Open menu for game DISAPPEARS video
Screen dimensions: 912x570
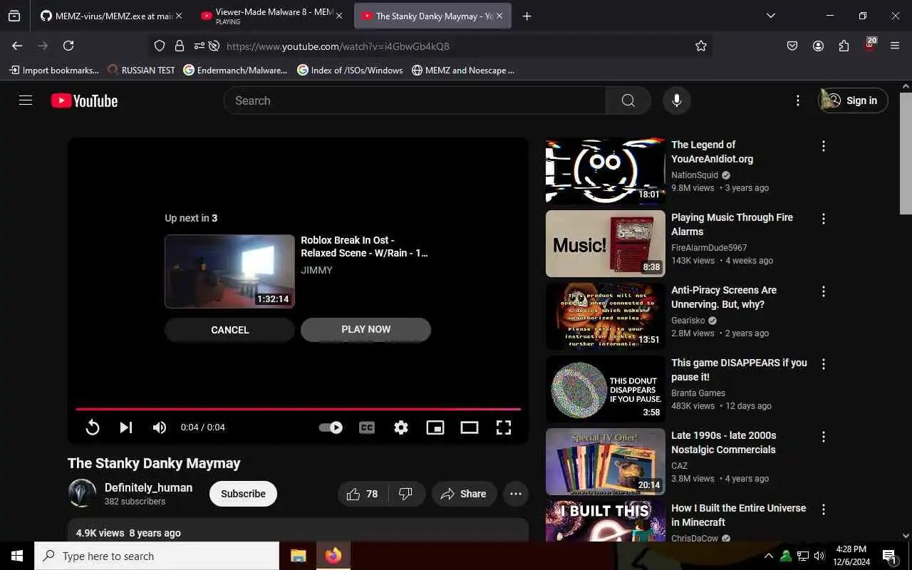pyautogui.click(x=824, y=364)
